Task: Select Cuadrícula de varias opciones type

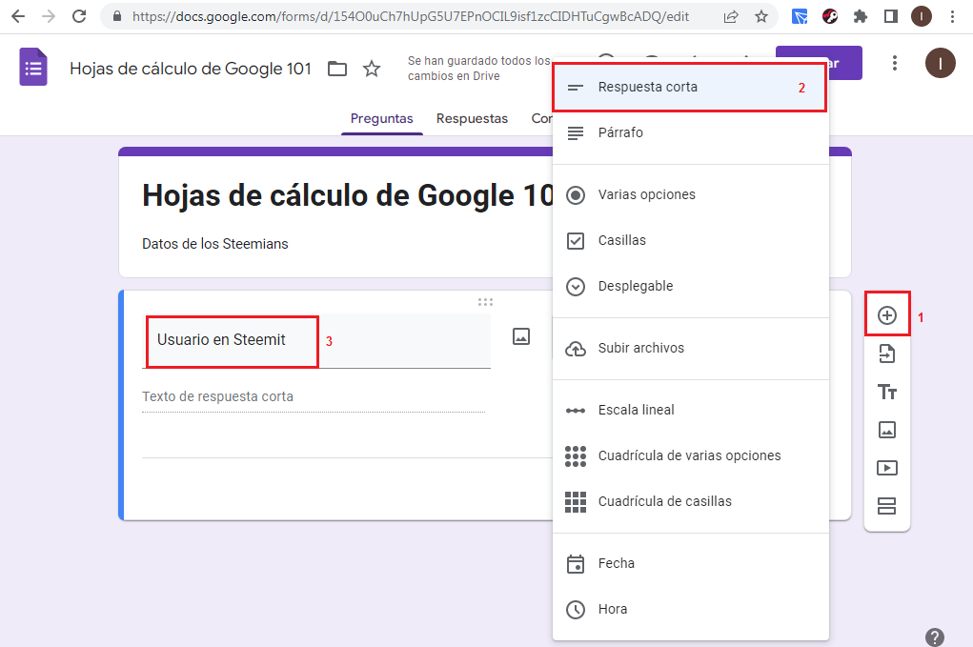Action: 691,455
